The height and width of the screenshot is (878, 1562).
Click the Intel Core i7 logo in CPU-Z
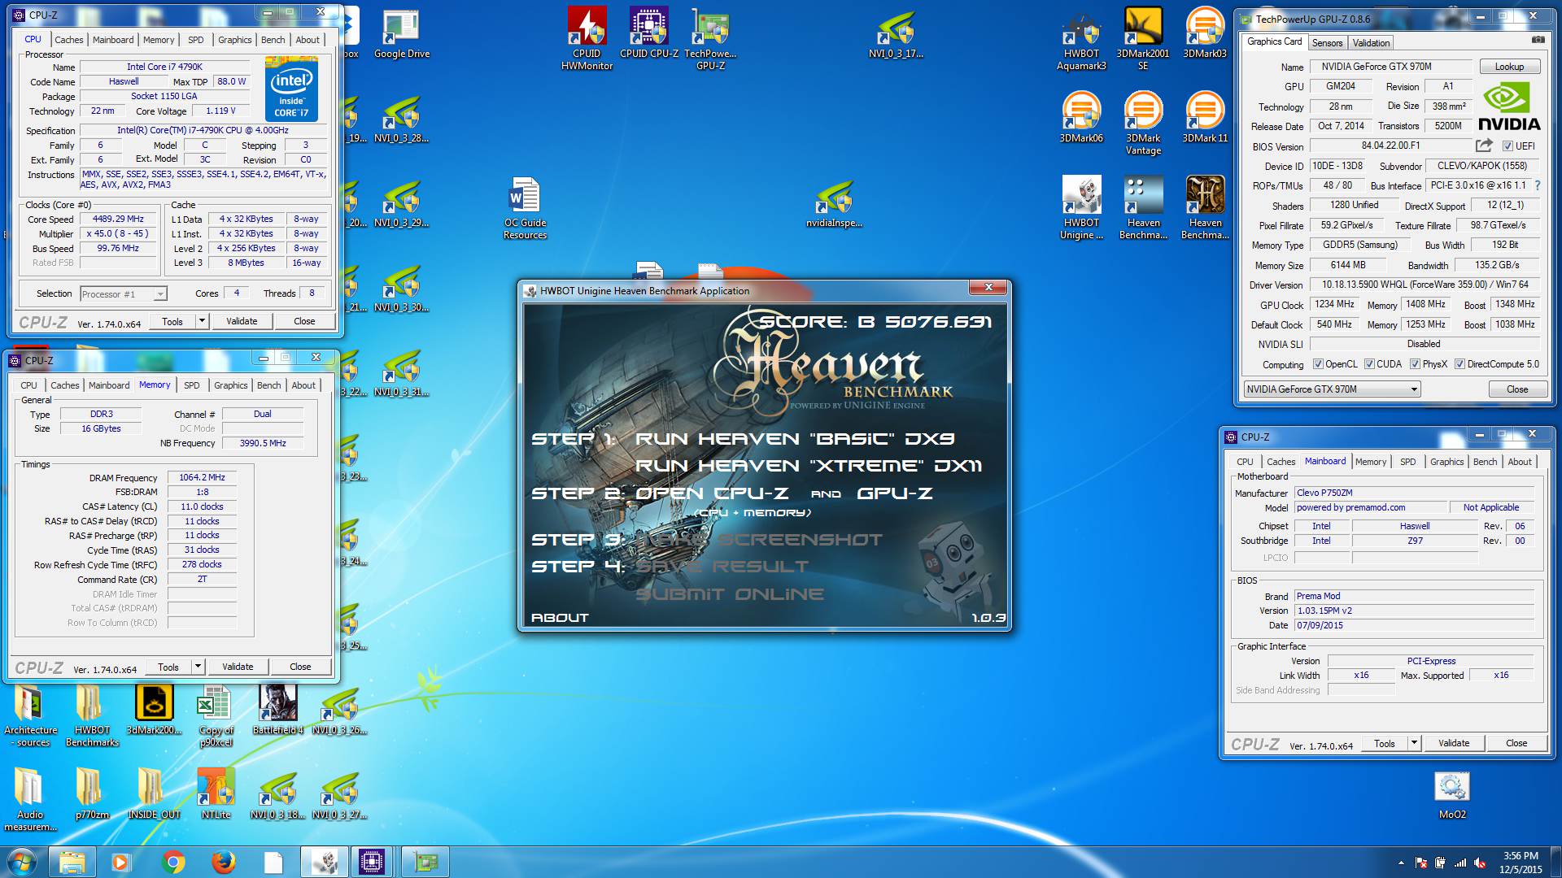pos(291,89)
